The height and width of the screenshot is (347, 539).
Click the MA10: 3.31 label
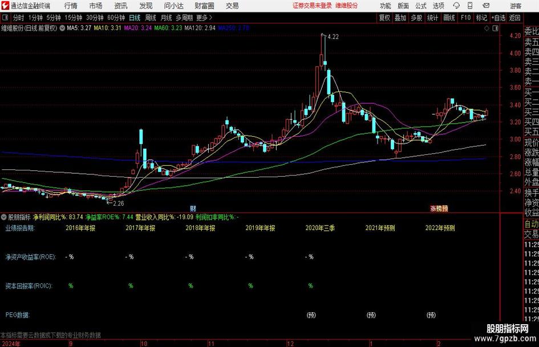point(108,28)
